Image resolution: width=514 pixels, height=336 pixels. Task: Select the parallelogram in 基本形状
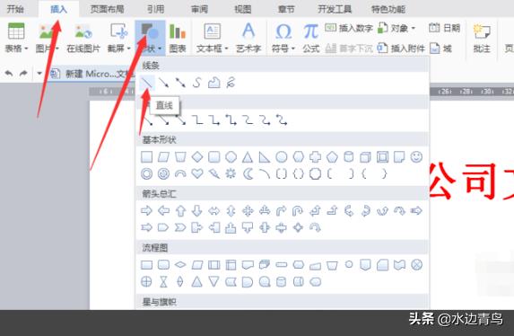[163, 157]
